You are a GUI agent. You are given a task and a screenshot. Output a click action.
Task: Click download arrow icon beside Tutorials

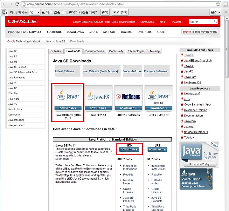(x=182, y=137)
